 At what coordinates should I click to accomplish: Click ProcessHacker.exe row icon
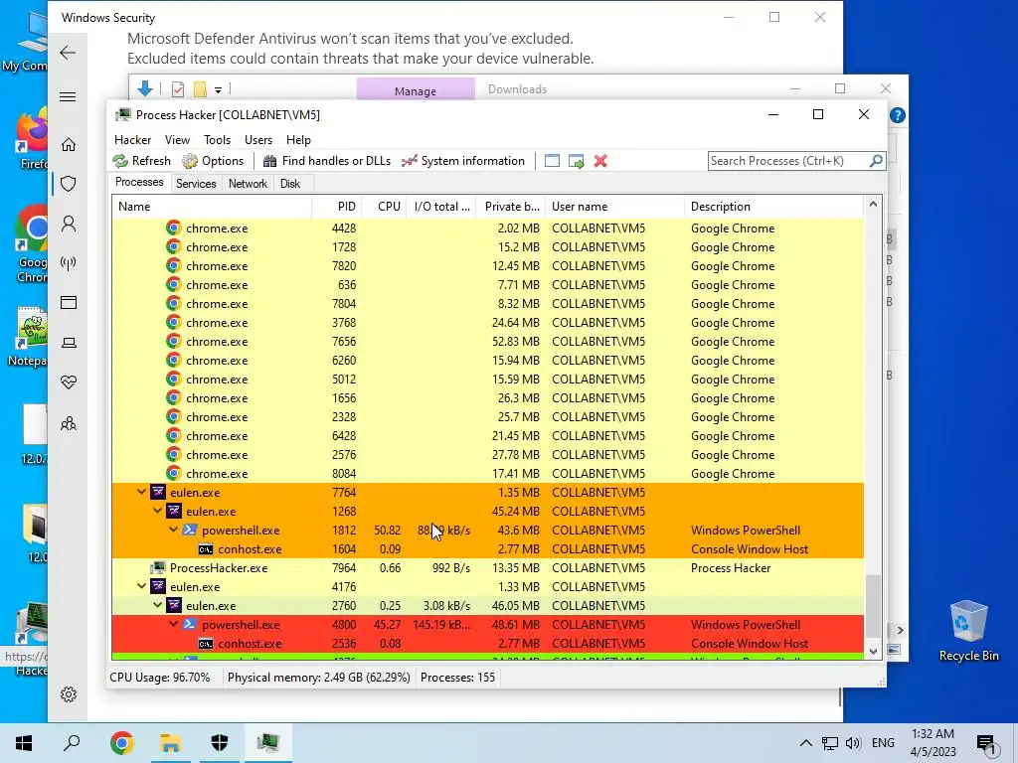[158, 567]
